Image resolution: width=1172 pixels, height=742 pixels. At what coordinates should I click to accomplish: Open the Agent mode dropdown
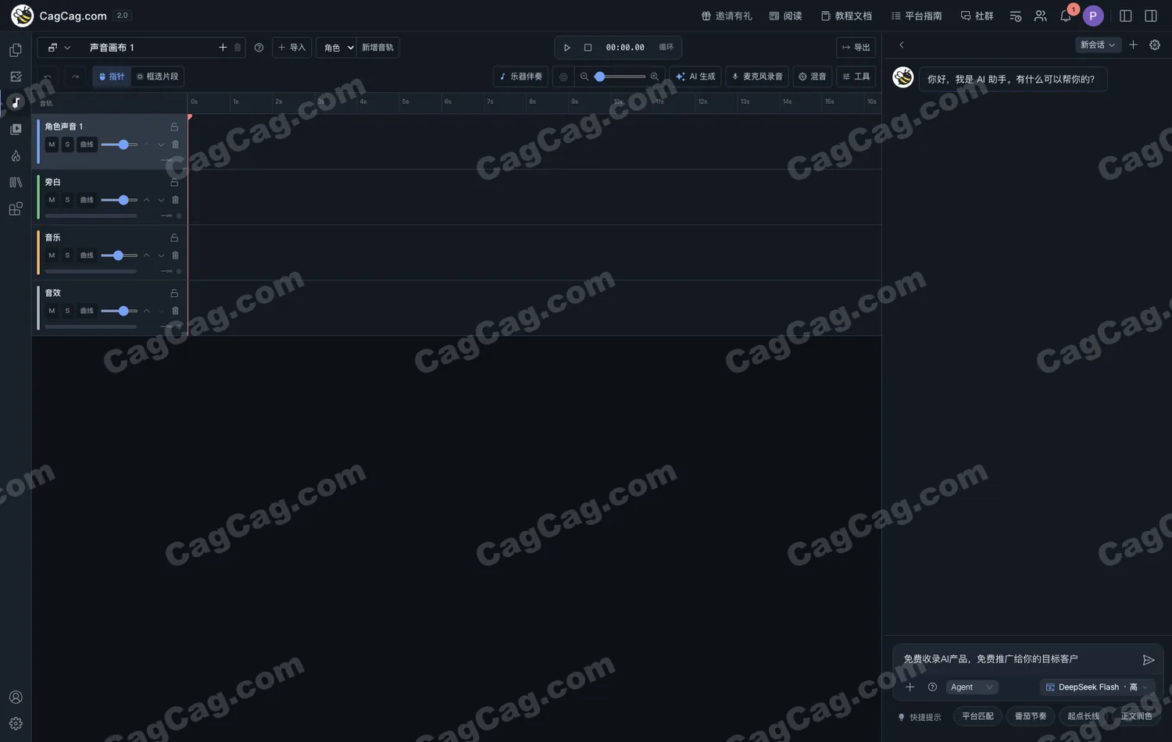coord(972,687)
